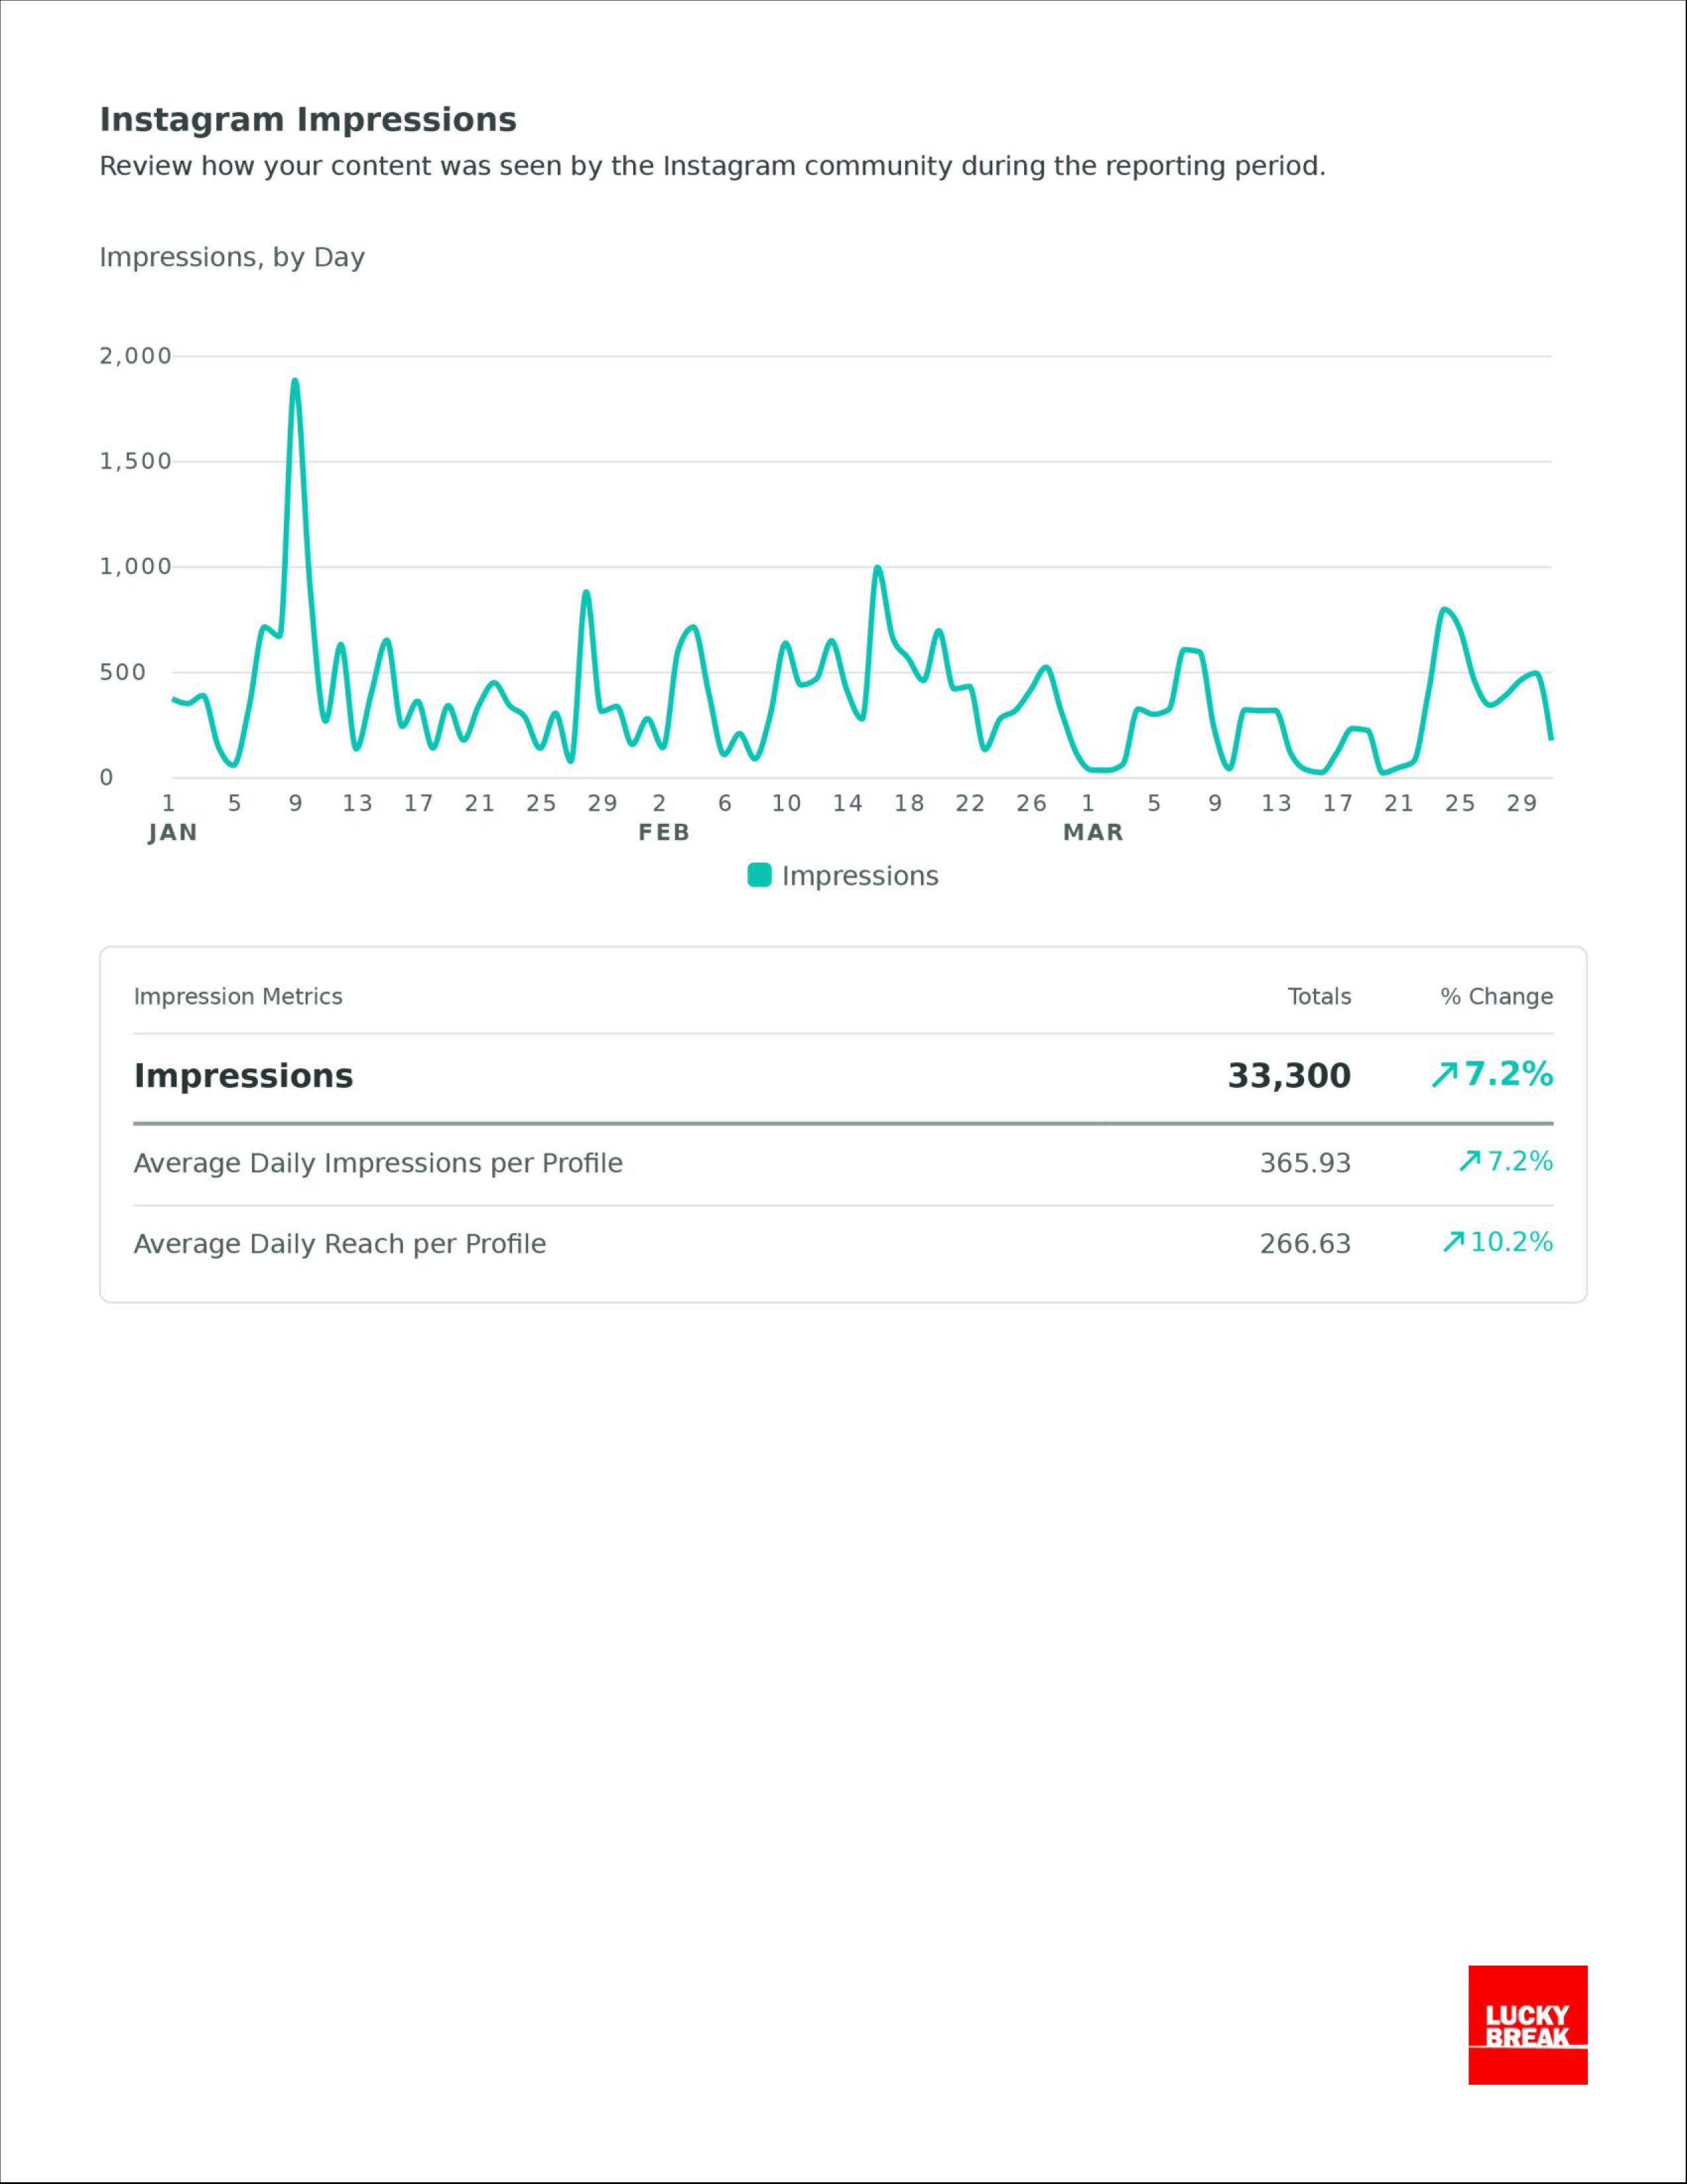The width and height of the screenshot is (1687, 2184).
Task: Toggle the Impressions legend label
Action: coord(859,876)
